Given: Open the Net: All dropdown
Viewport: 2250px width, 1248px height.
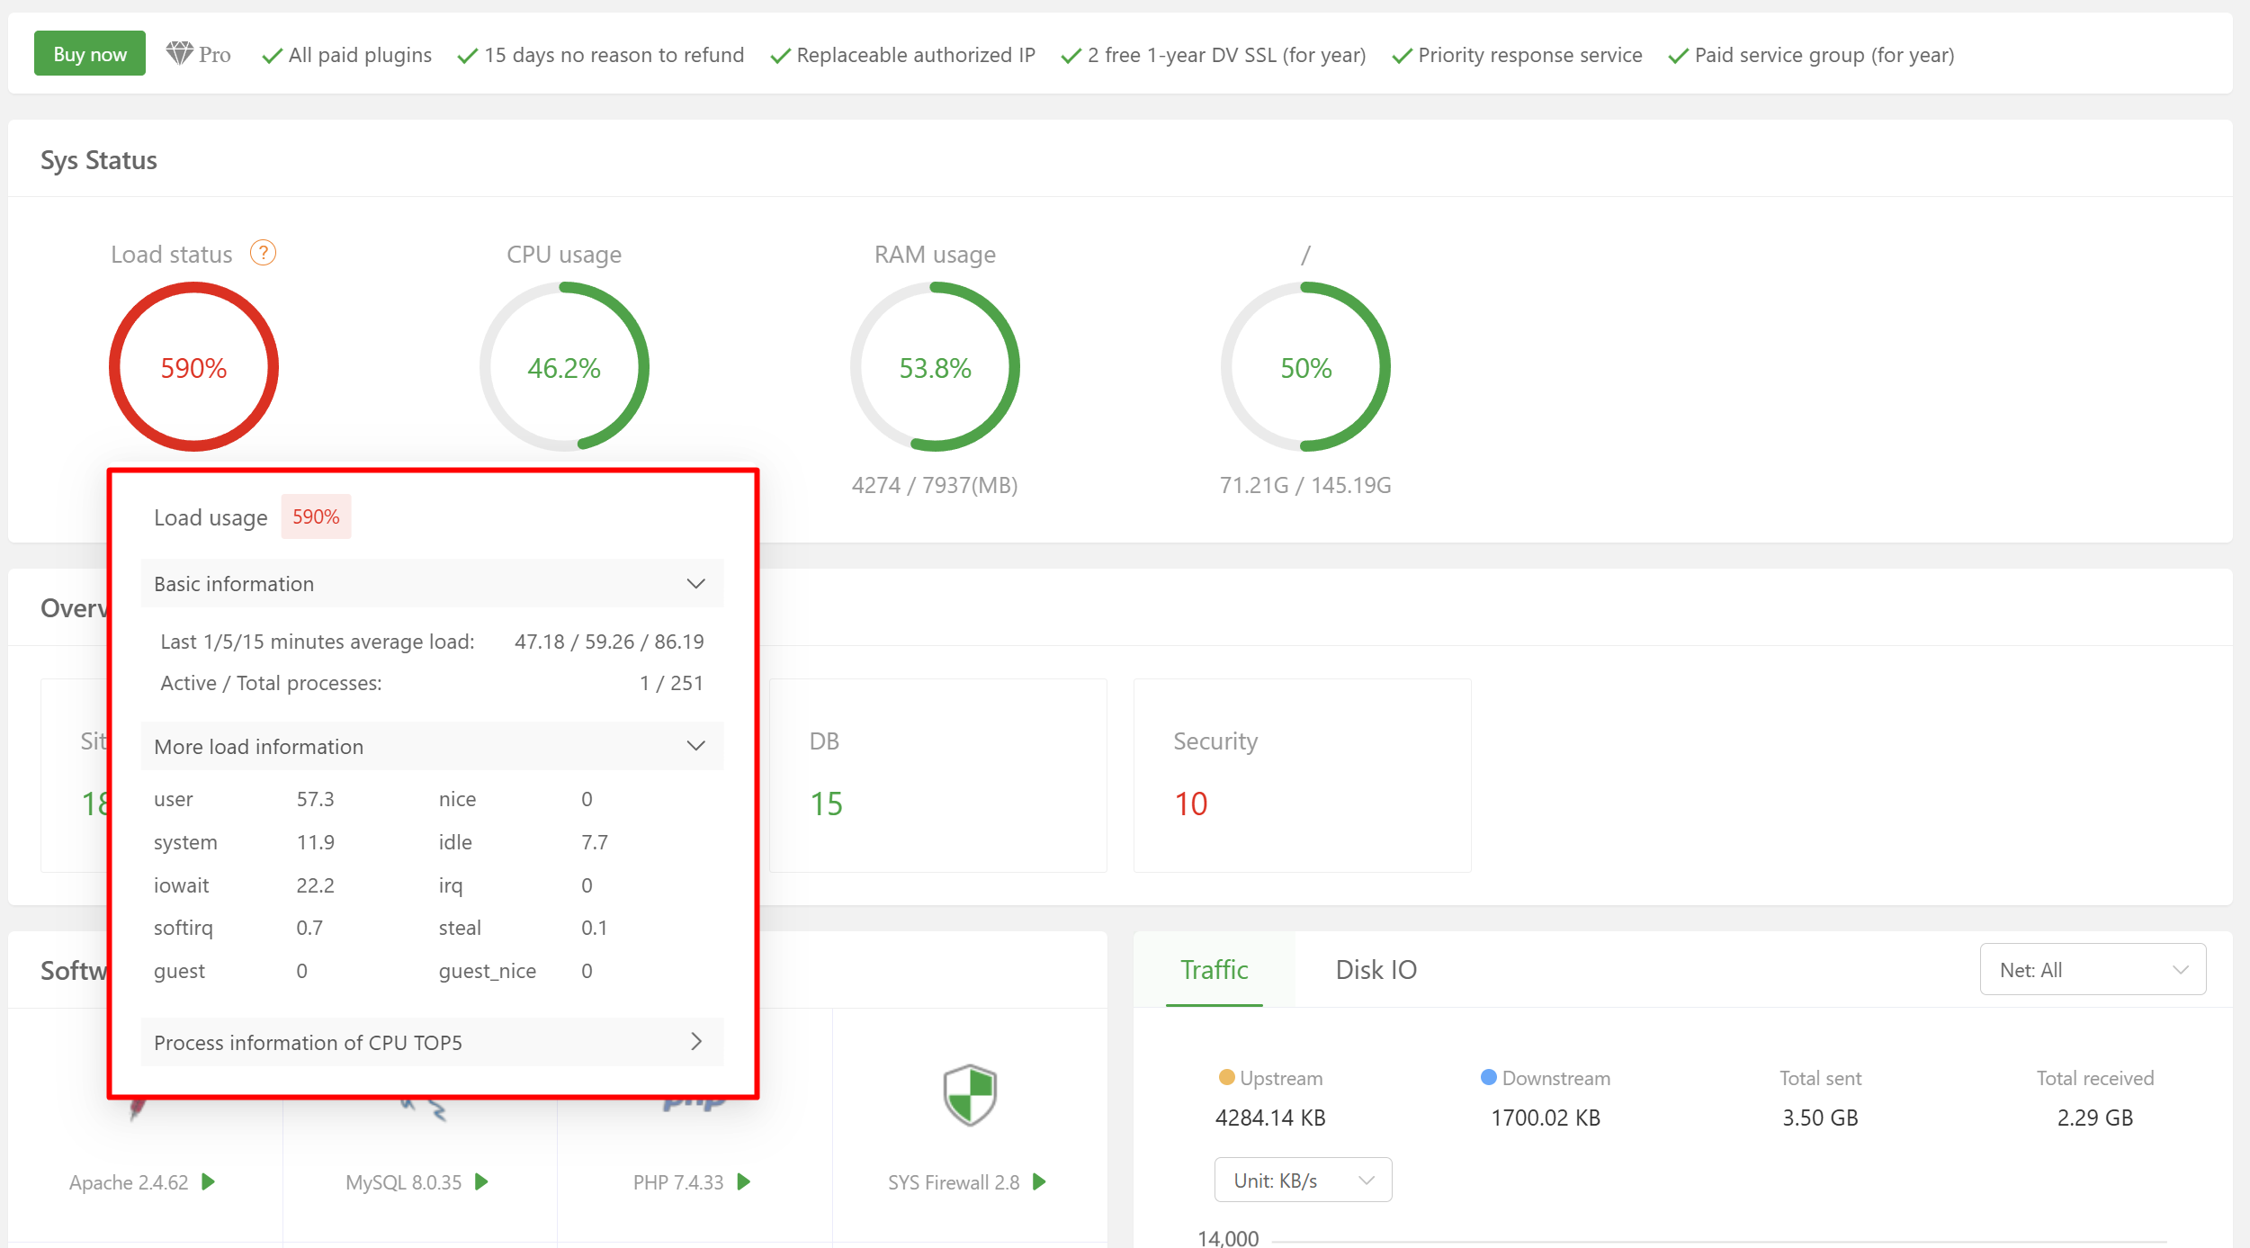Looking at the screenshot, I should click(x=2092, y=969).
